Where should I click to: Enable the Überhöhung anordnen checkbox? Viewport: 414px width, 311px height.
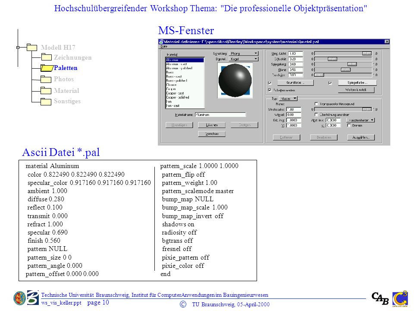coord(316,114)
